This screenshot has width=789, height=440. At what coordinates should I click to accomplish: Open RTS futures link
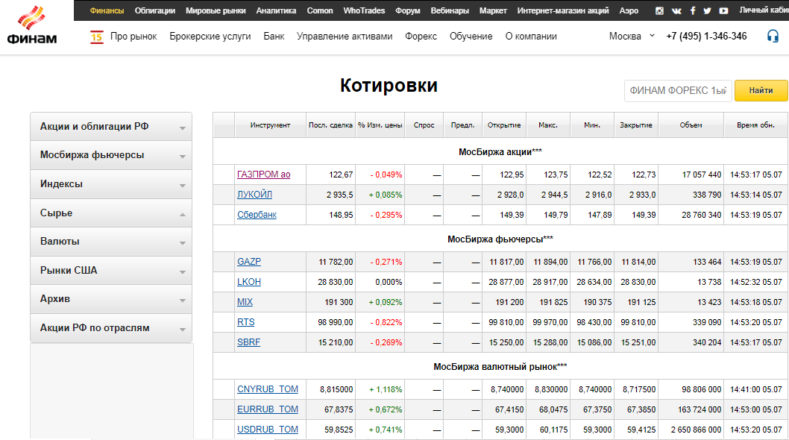(246, 322)
